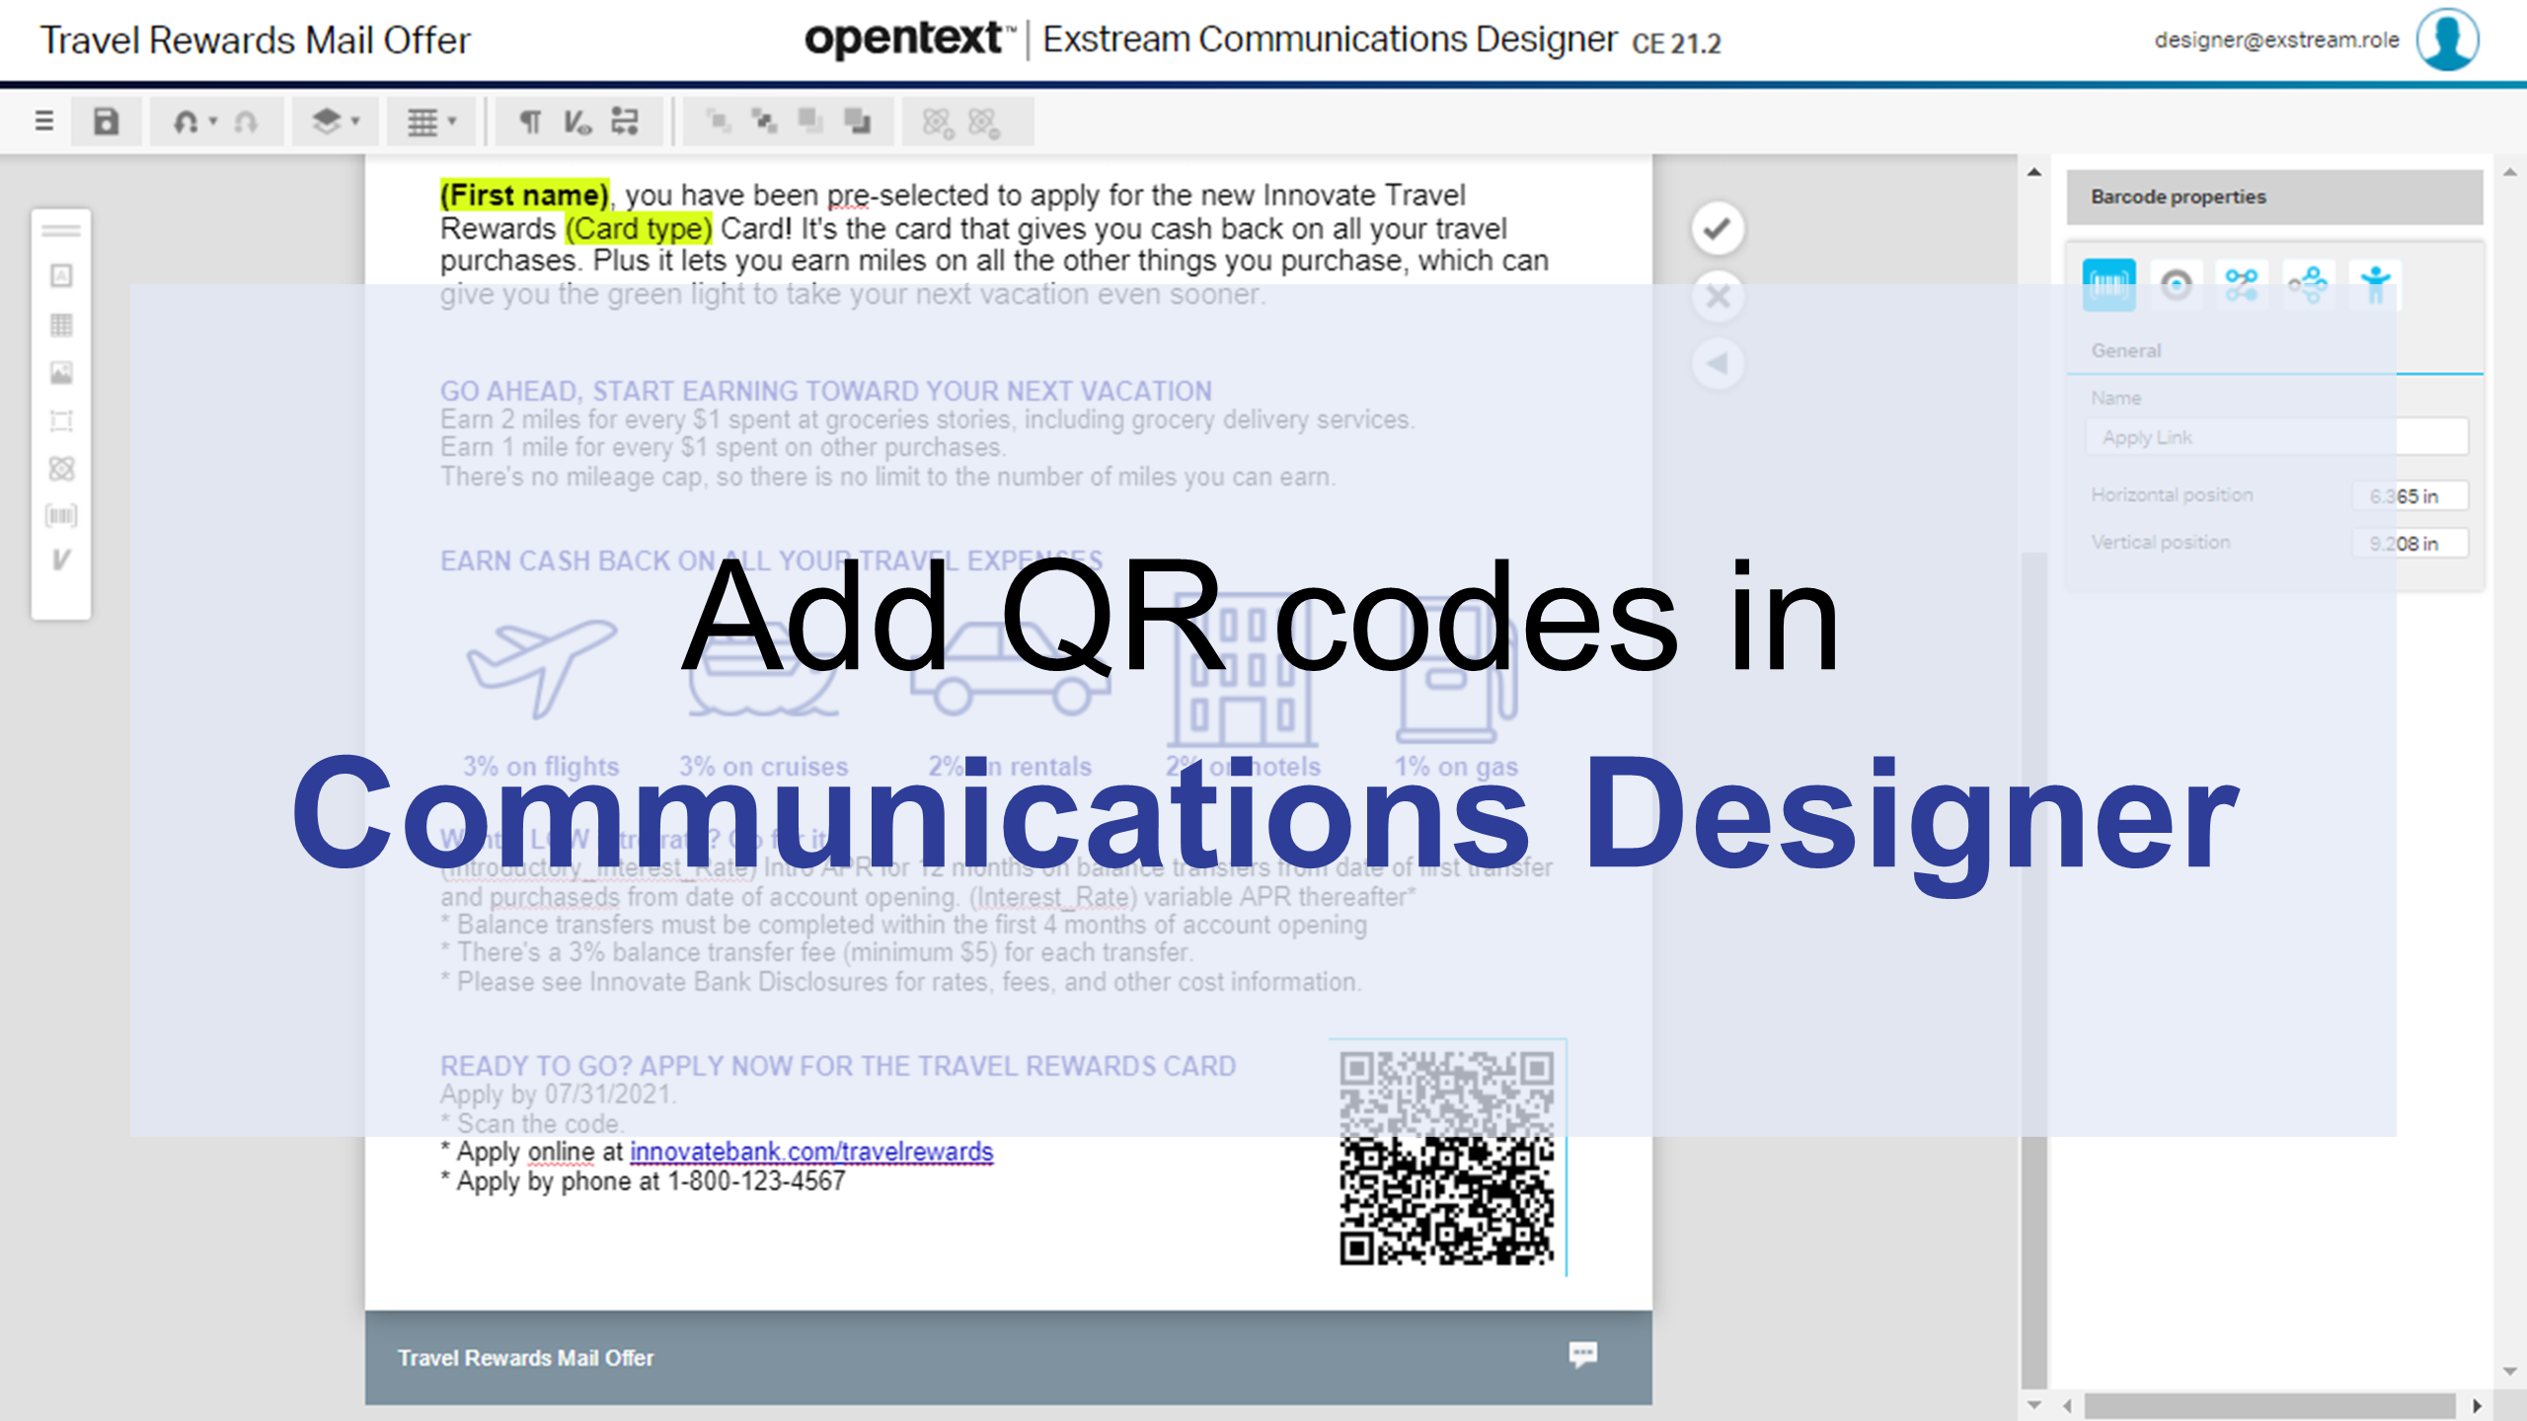Image resolution: width=2527 pixels, height=1421 pixels.
Task: Click the horizontal scrollbar left arrow
Action: pos(2067,1405)
